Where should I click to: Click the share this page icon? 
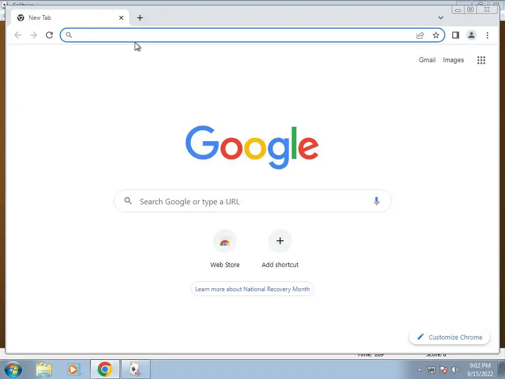click(420, 35)
